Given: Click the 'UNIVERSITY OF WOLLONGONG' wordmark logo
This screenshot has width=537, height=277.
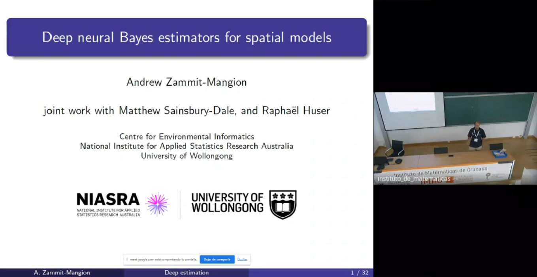Looking at the screenshot, I should tap(227, 202).
